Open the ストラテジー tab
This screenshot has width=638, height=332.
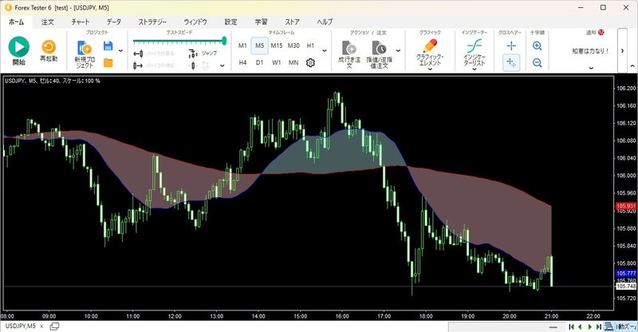coord(152,22)
